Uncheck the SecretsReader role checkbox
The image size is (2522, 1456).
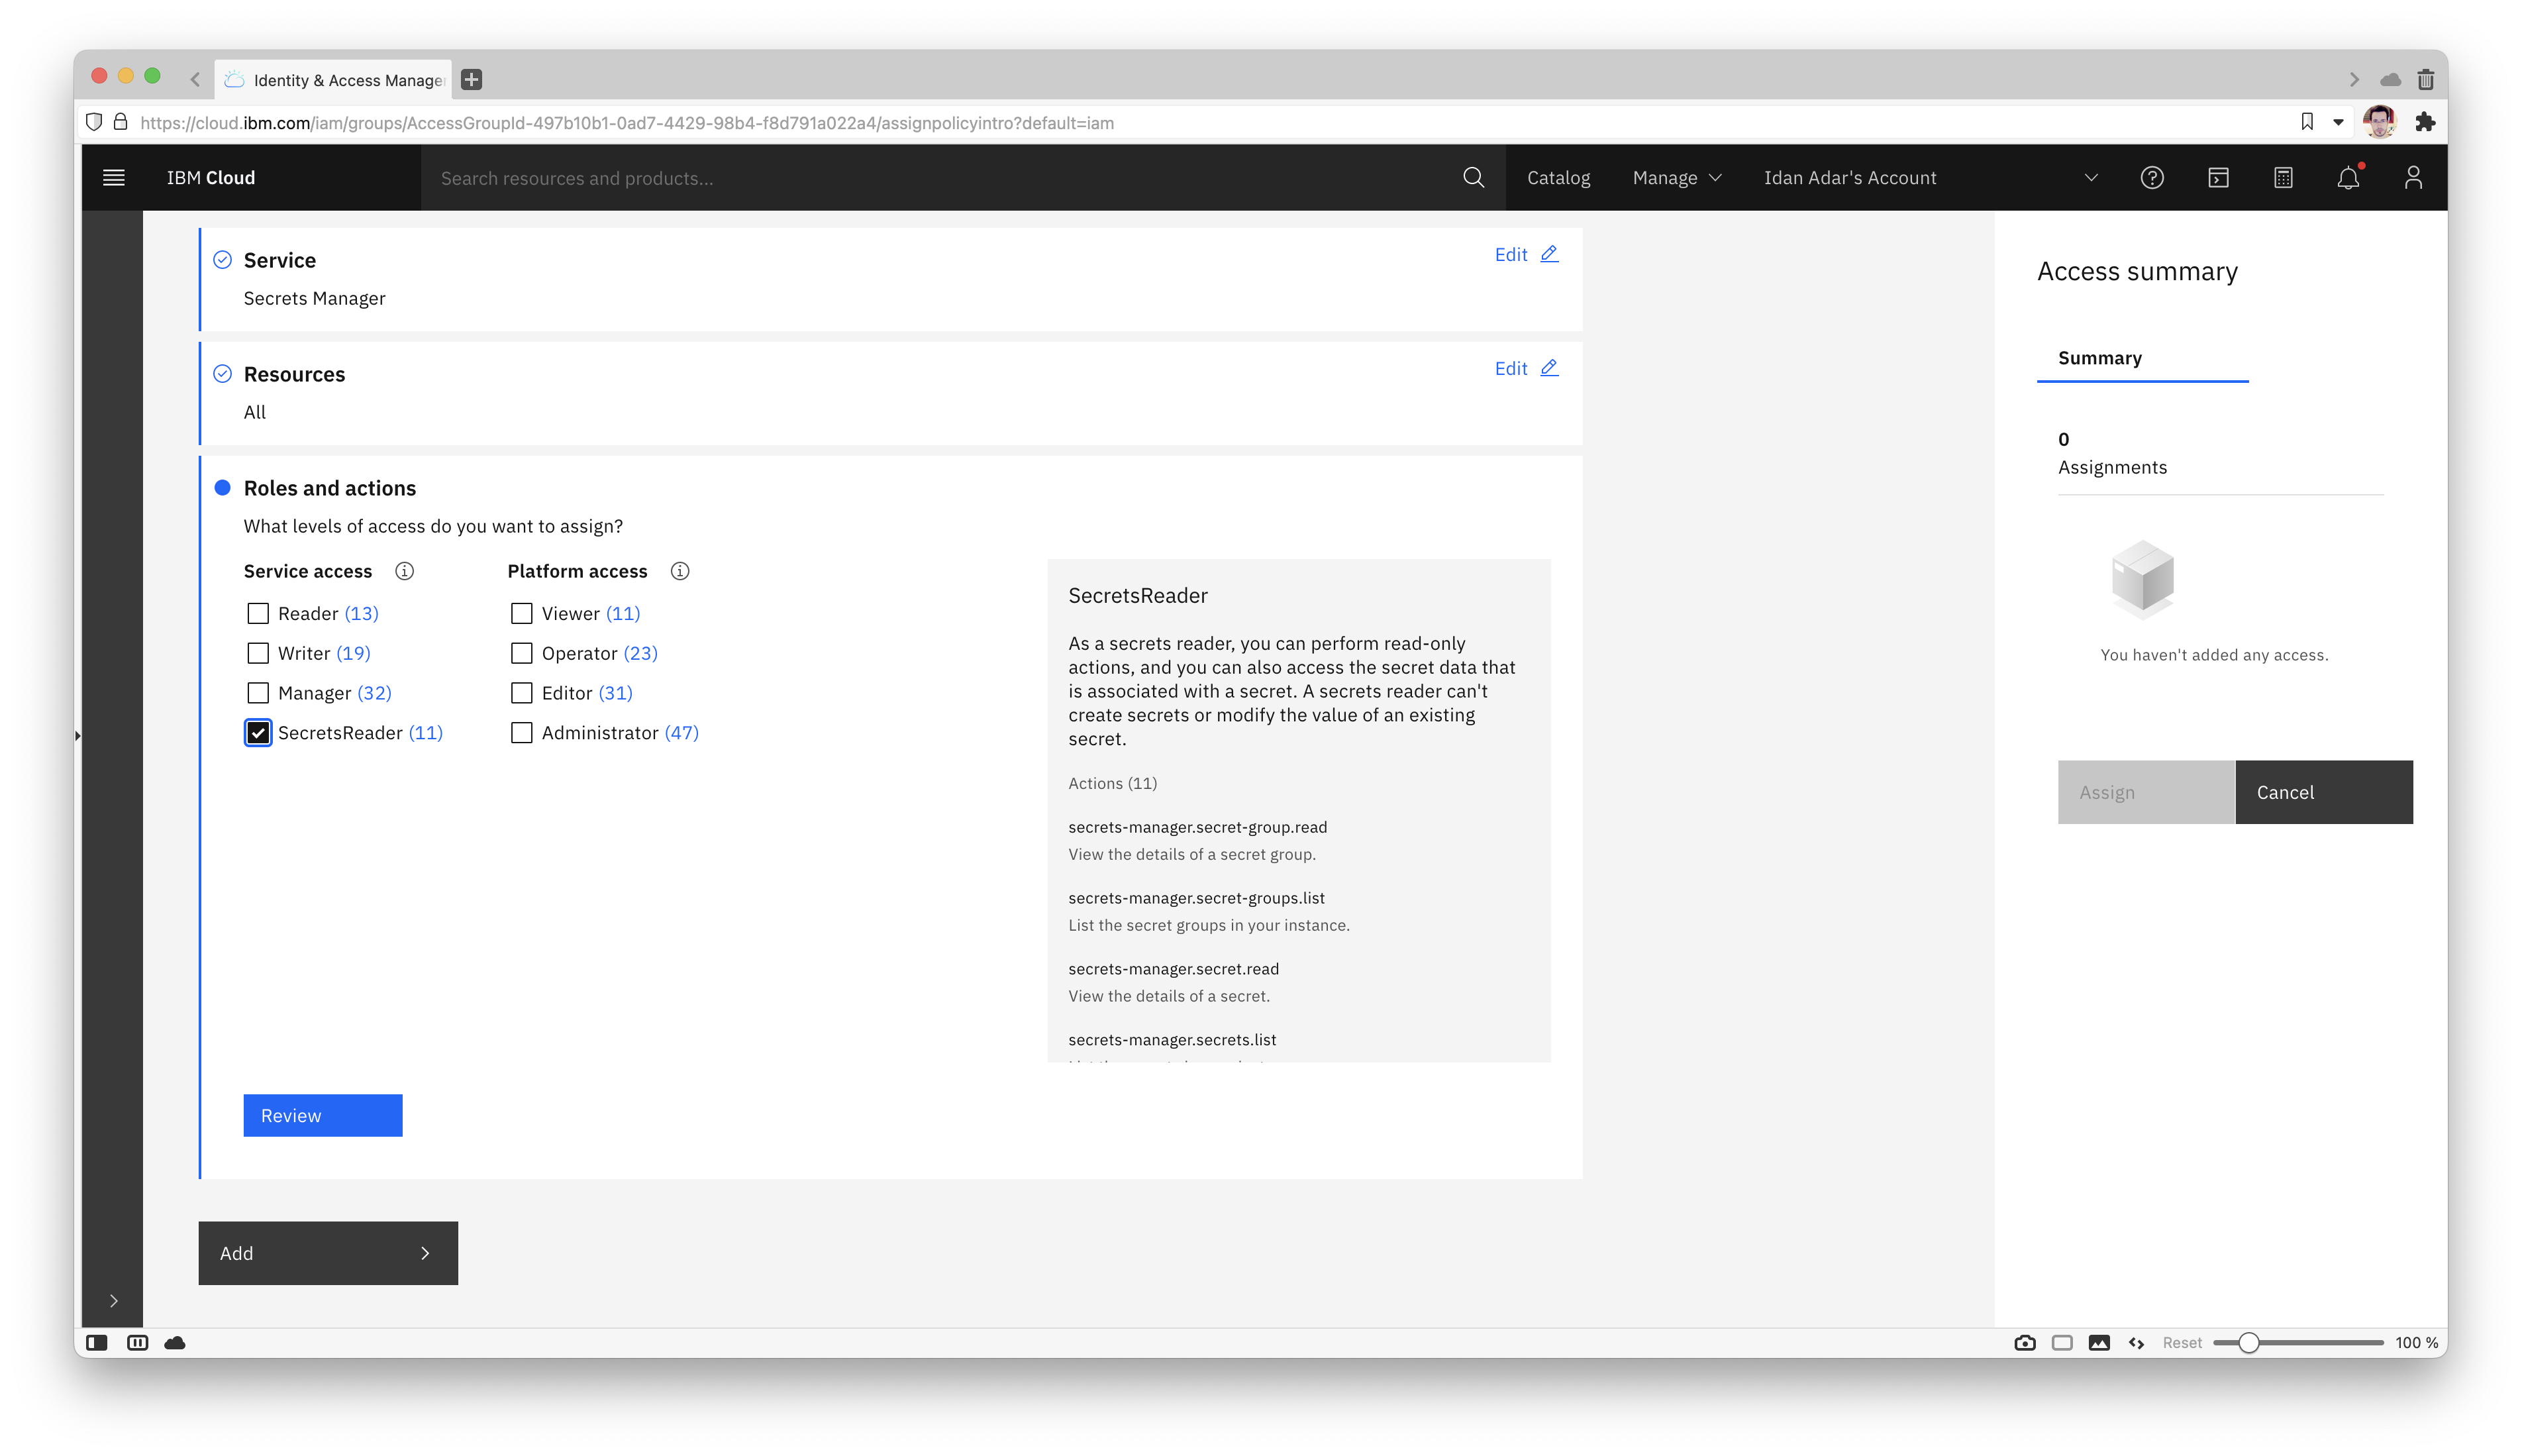click(x=258, y=733)
